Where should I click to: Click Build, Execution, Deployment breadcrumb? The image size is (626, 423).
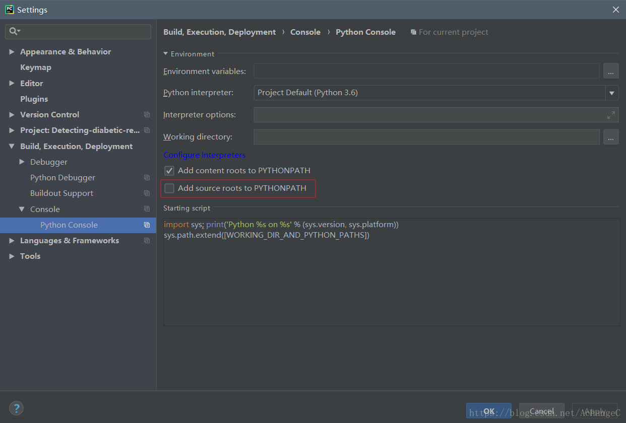pos(220,32)
